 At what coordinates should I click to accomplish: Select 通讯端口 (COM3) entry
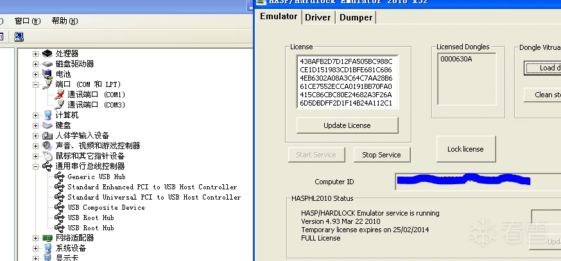pyautogui.click(x=96, y=105)
